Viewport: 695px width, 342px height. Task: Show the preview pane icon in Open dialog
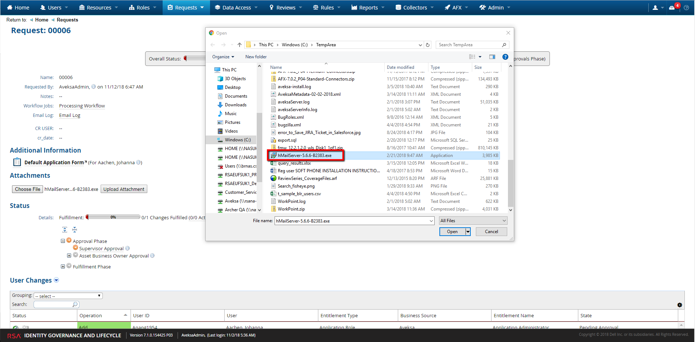(x=492, y=57)
